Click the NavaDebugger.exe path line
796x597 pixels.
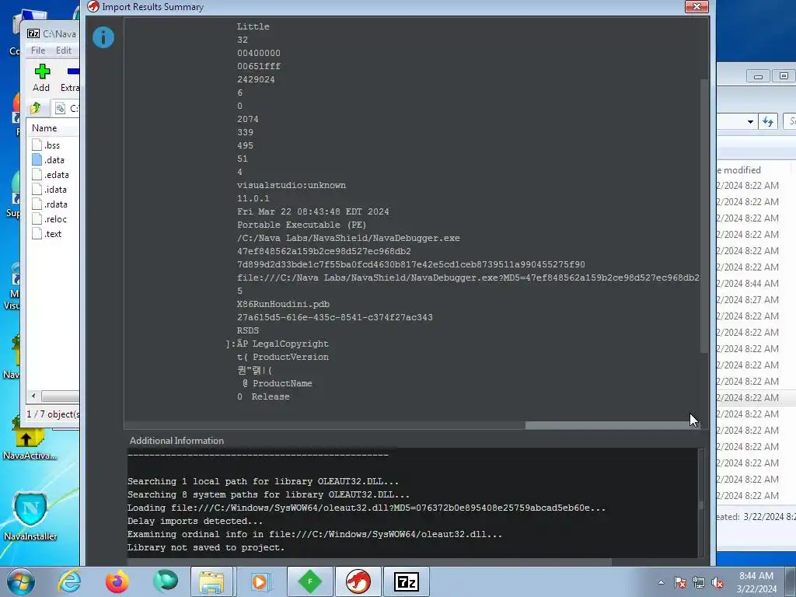point(348,238)
